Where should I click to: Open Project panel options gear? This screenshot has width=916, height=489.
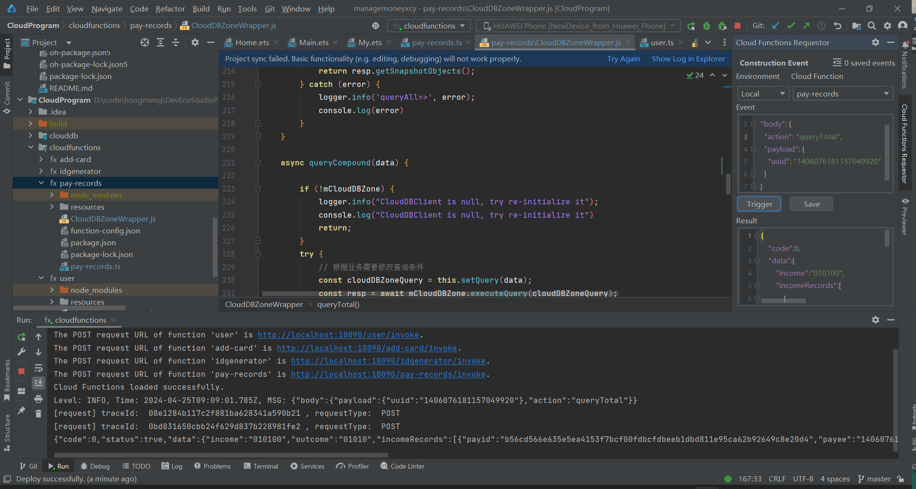pyautogui.click(x=195, y=42)
